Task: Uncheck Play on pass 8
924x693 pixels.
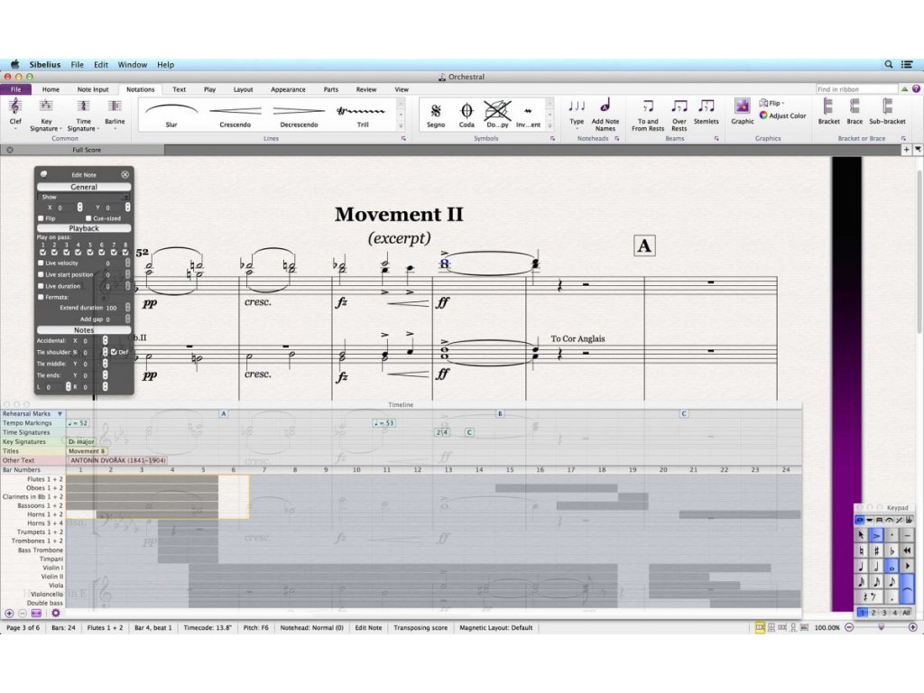Action: tap(125, 253)
